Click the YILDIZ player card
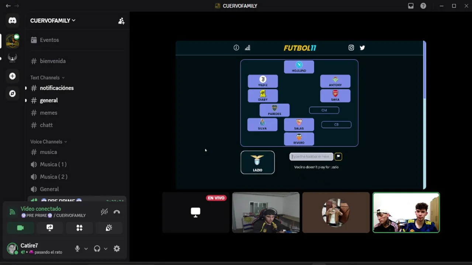The image size is (472, 265). (263, 81)
